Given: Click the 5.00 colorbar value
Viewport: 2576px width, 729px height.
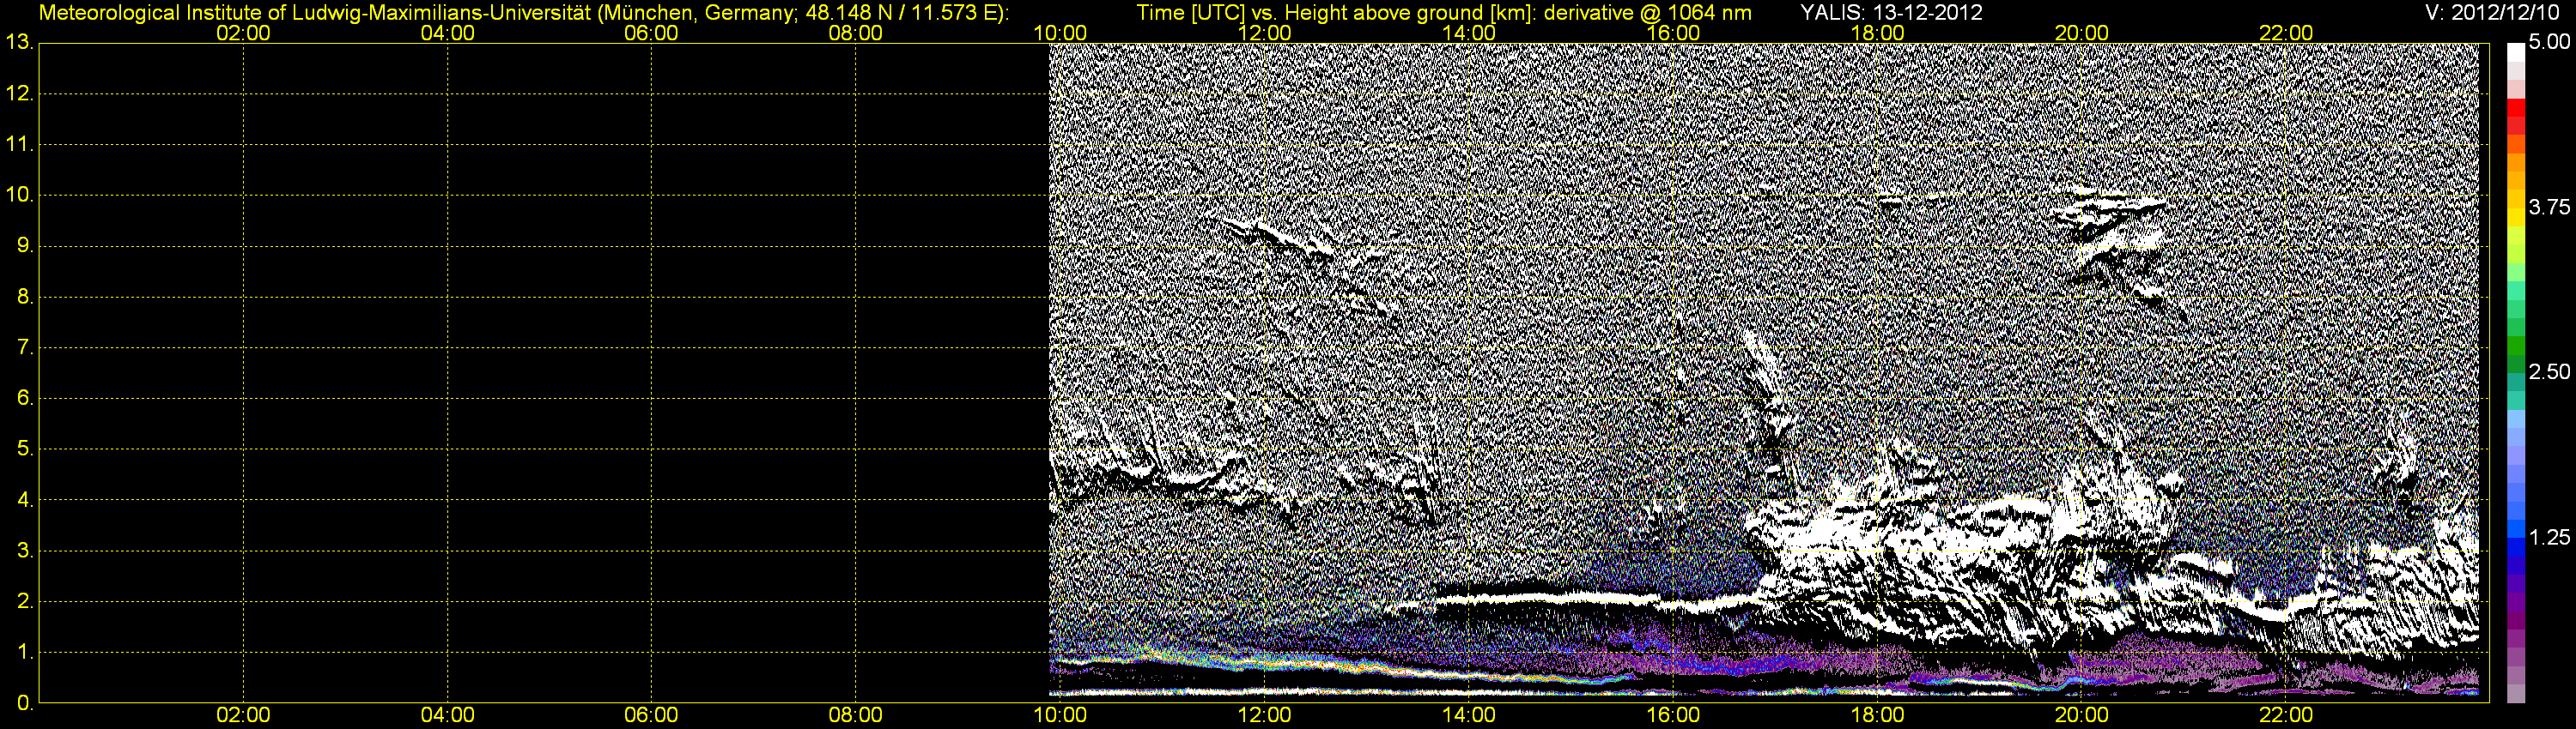Looking at the screenshot, I should [x=2549, y=42].
